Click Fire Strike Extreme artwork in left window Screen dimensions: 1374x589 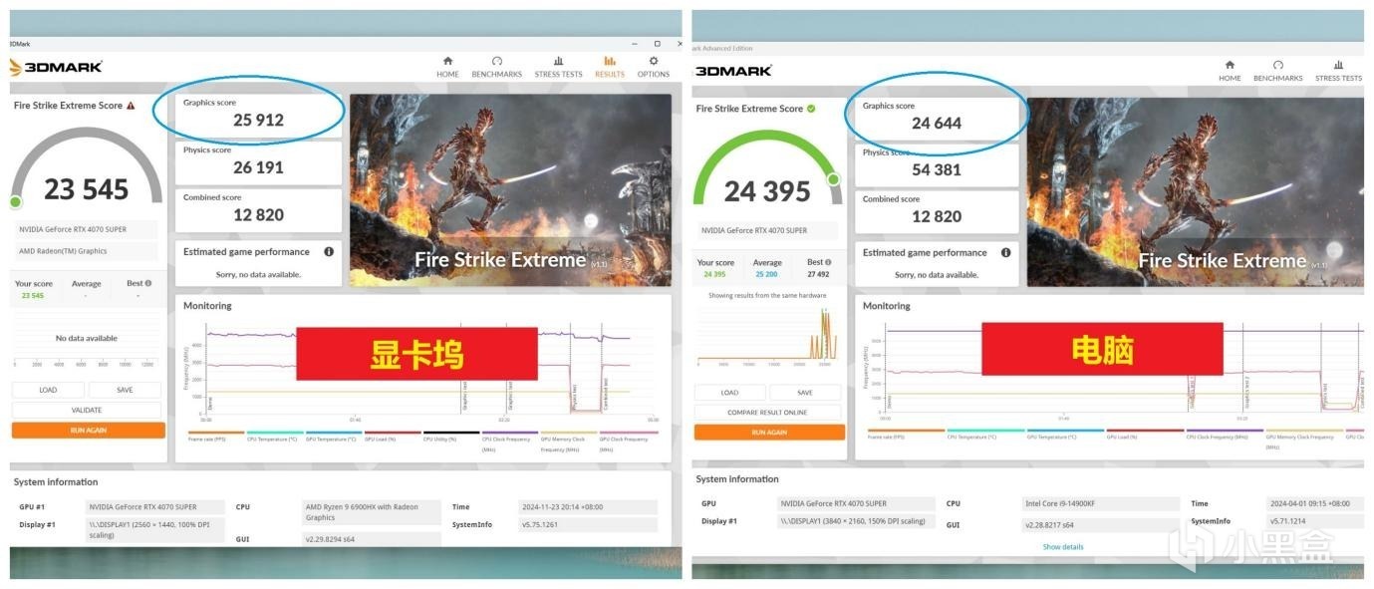coord(510,189)
